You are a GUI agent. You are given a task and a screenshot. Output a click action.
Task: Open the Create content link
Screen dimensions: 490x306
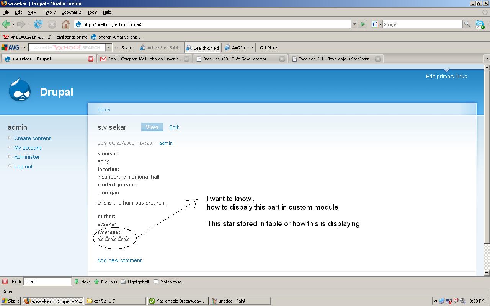tap(33, 138)
